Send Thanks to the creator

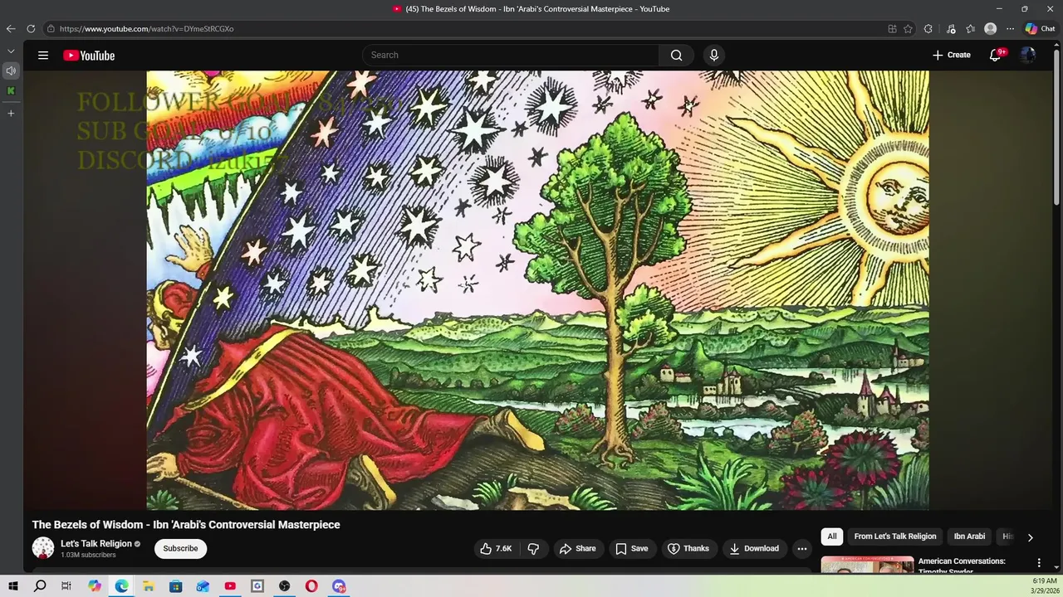(688, 548)
